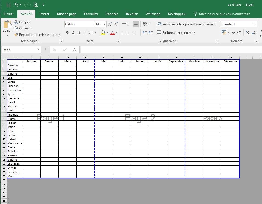The width and height of the screenshot is (262, 204).
Task: Open the Fusionner et centrer dropdown arrow
Action: pyautogui.click(x=194, y=32)
